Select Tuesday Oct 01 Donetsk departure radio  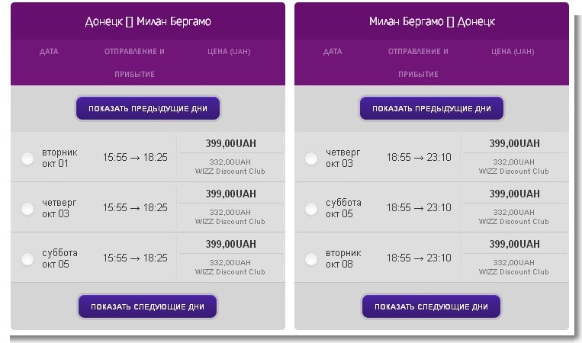[27, 159]
